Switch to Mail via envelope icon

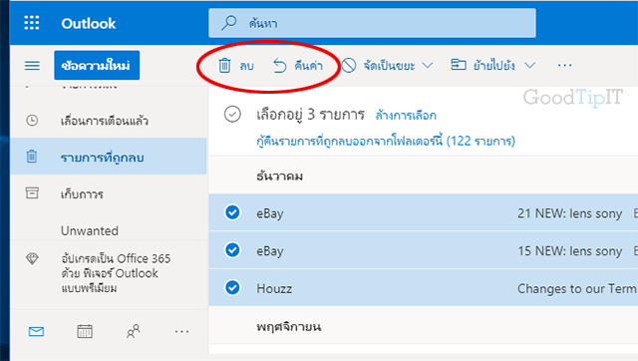[36, 332]
